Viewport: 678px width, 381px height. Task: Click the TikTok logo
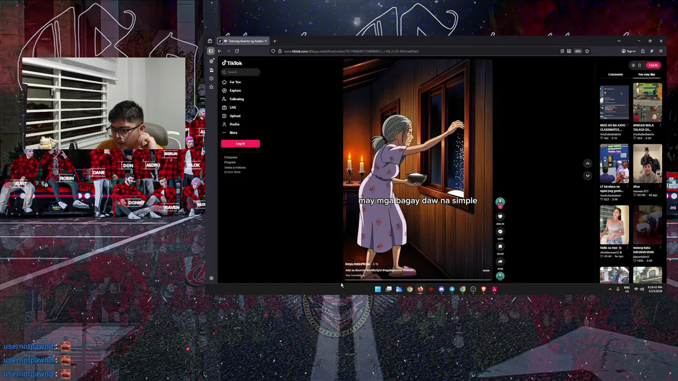point(232,63)
